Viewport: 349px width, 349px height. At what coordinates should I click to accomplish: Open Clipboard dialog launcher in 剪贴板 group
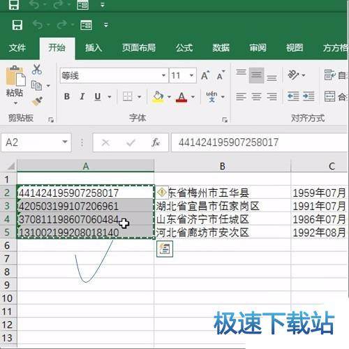point(51,120)
